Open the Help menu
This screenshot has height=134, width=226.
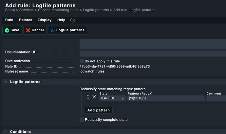[x=61, y=20]
